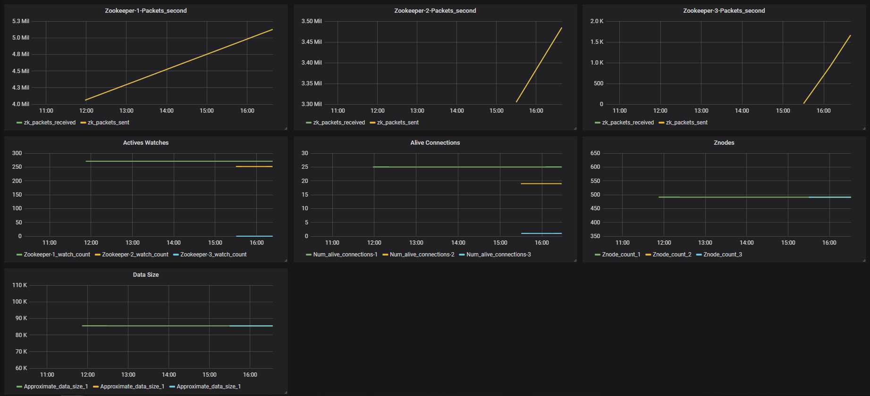Select the Znode_count_1 legend entry
Viewport: 870px width, 396px height.
(x=621, y=255)
